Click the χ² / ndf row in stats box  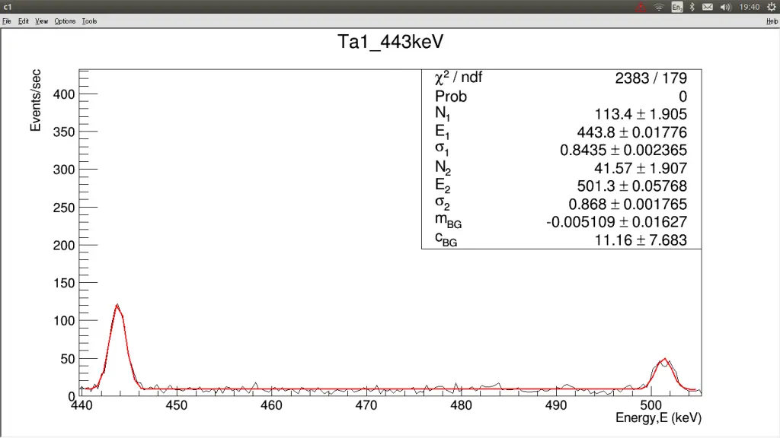point(561,78)
